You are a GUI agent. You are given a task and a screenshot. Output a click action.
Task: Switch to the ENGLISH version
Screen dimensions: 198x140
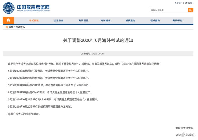coord(189,3)
